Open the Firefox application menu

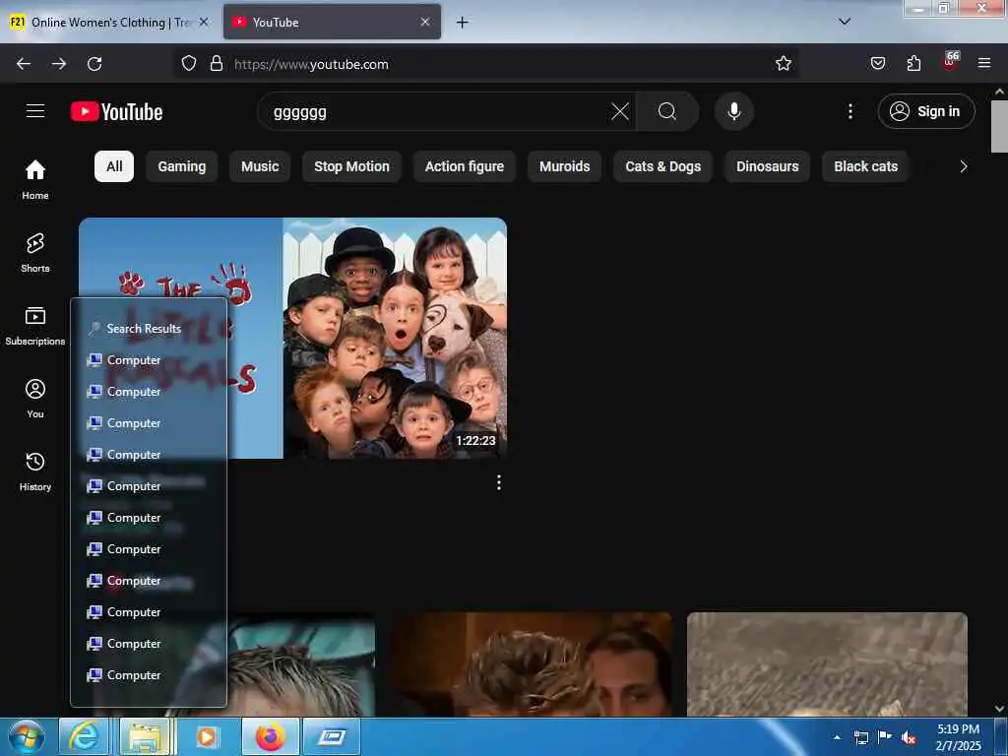(984, 63)
